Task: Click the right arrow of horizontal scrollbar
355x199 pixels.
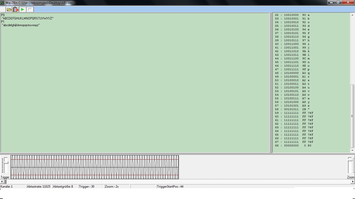Action: tap(353, 182)
